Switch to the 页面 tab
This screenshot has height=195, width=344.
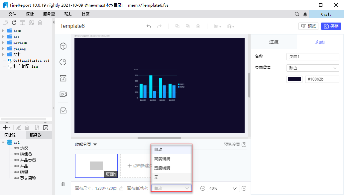[320, 42]
